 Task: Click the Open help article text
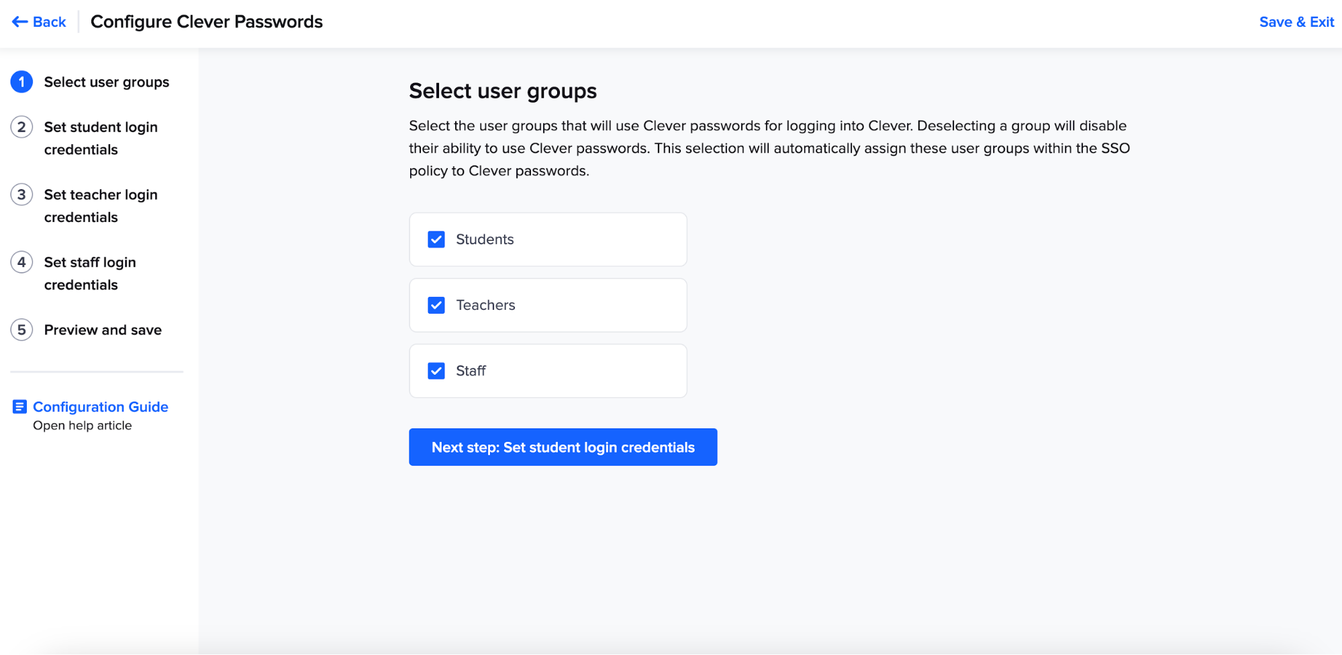coord(83,424)
